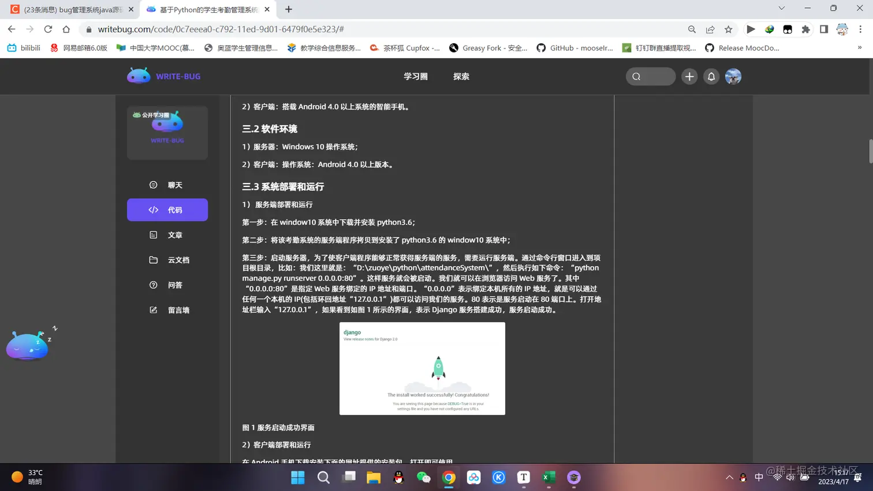Open the Chrome menu three dots

pyautogui.click(x=860, y=29)
